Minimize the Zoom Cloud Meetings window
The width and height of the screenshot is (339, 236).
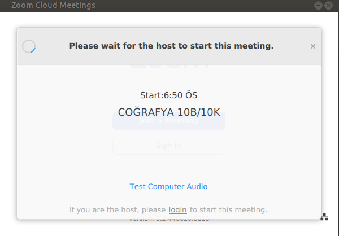click(x=319, y=5)
